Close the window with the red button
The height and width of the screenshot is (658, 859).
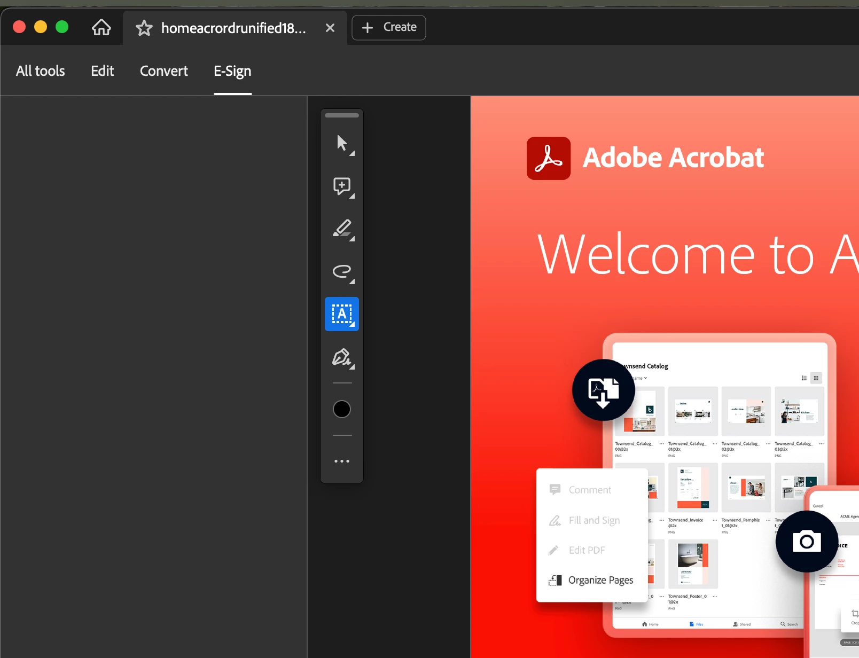click(19, 27)
